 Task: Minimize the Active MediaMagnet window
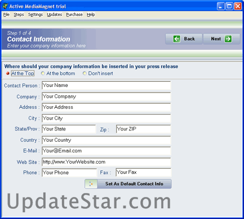(x=220, y=6)
